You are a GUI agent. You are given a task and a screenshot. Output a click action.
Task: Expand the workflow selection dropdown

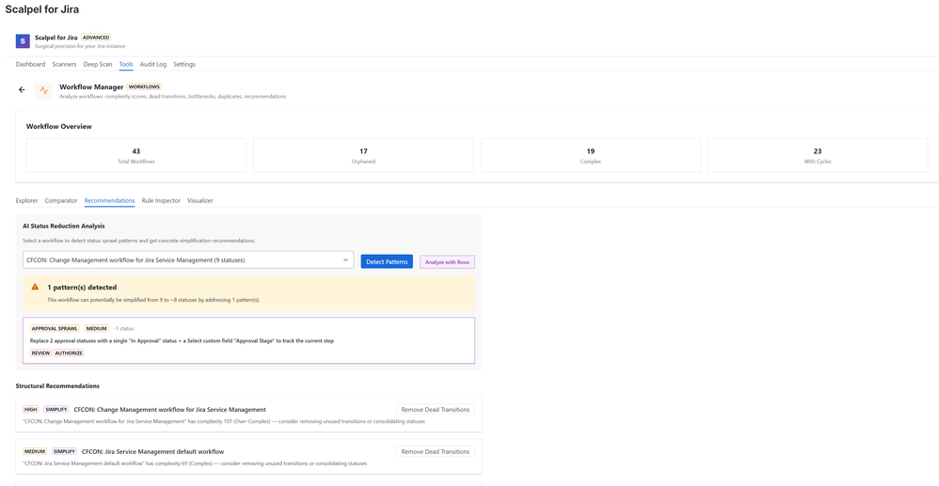188,259
